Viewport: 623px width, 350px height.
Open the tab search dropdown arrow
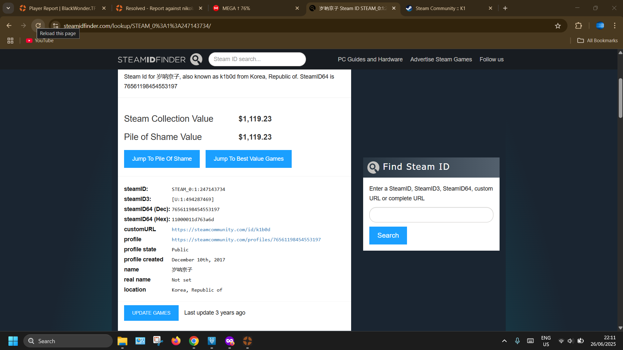tap(8, 8)
